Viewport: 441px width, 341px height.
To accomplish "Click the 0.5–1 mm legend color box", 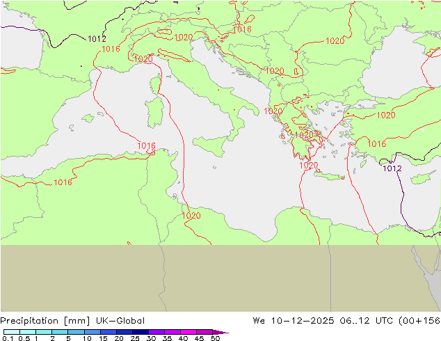I will (x=28, y=332).
